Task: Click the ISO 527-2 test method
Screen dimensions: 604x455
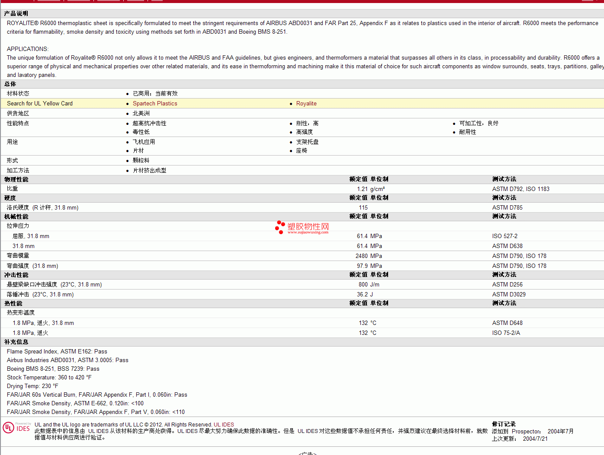Action: click(505, 236)
